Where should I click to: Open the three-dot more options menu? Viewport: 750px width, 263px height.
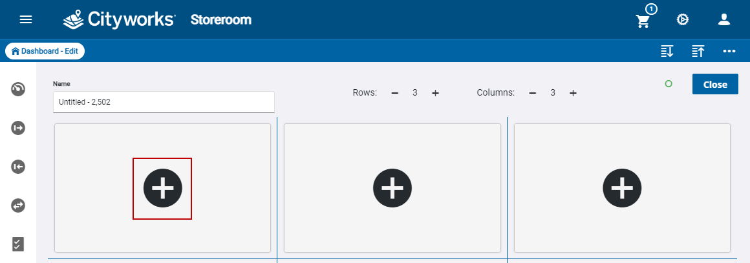coord(729,51)
